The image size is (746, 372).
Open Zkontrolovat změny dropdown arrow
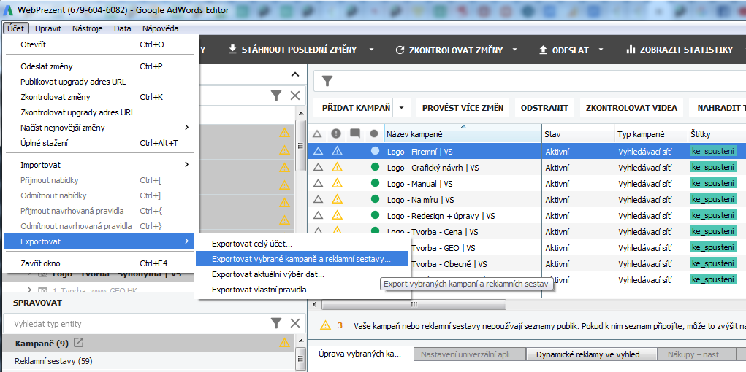(x=515, y=50)
